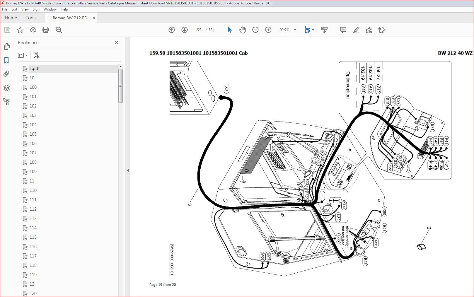Expand the fit page options arrow
Viewport: 474px width, 297px height.
313,30
